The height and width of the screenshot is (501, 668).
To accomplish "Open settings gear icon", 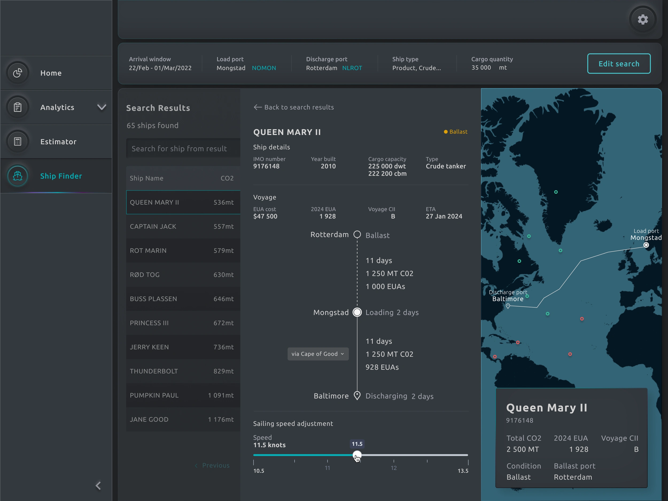I will pos(643,20).
